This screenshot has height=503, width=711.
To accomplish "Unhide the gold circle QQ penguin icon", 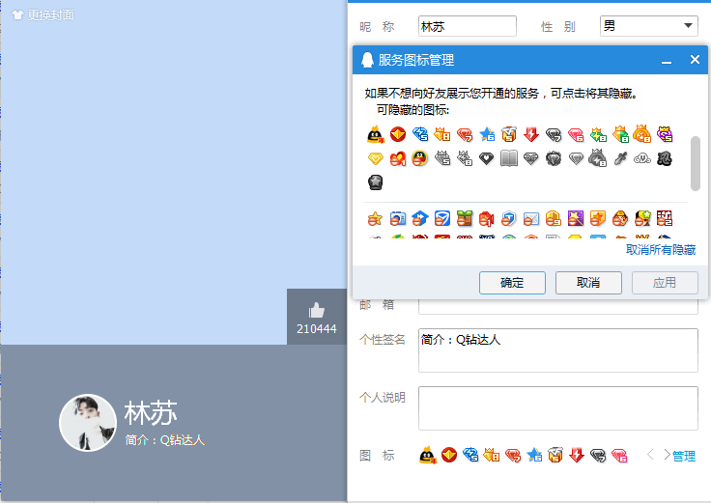I will (x=420, y=158).
